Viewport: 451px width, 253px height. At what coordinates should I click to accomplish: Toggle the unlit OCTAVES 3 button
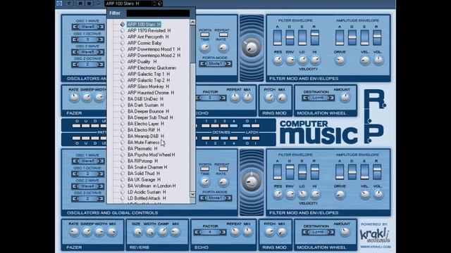[x=224, y=126]
